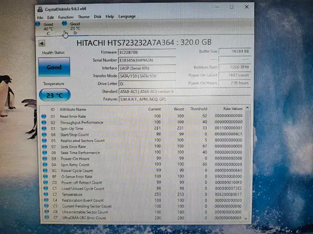Select the UltraDMA CRC Error Count attribute name

(x=84, y=218)
